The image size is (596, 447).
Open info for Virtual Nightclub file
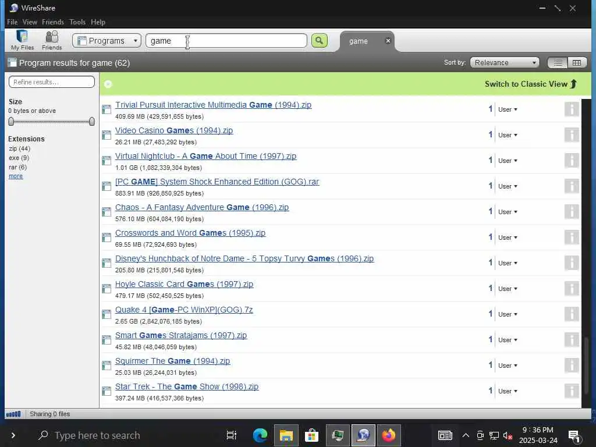[572, 161]
